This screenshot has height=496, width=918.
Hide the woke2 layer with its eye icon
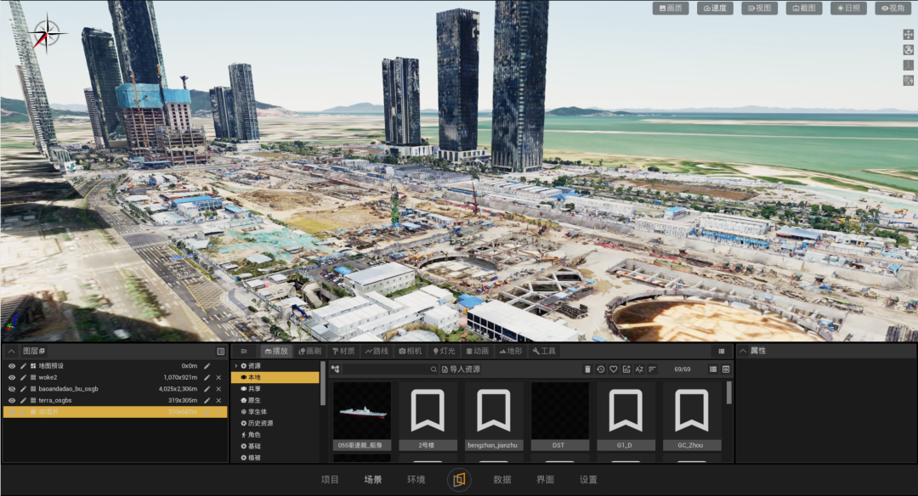(x=11, y=377)
